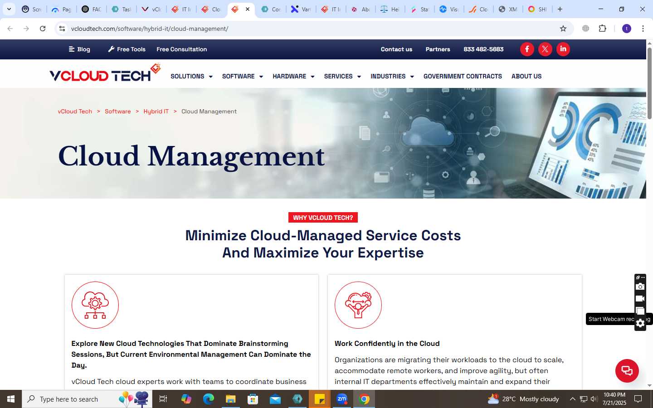Go back to the previous page
Screen dimensions: 653x408
[10, 29]
